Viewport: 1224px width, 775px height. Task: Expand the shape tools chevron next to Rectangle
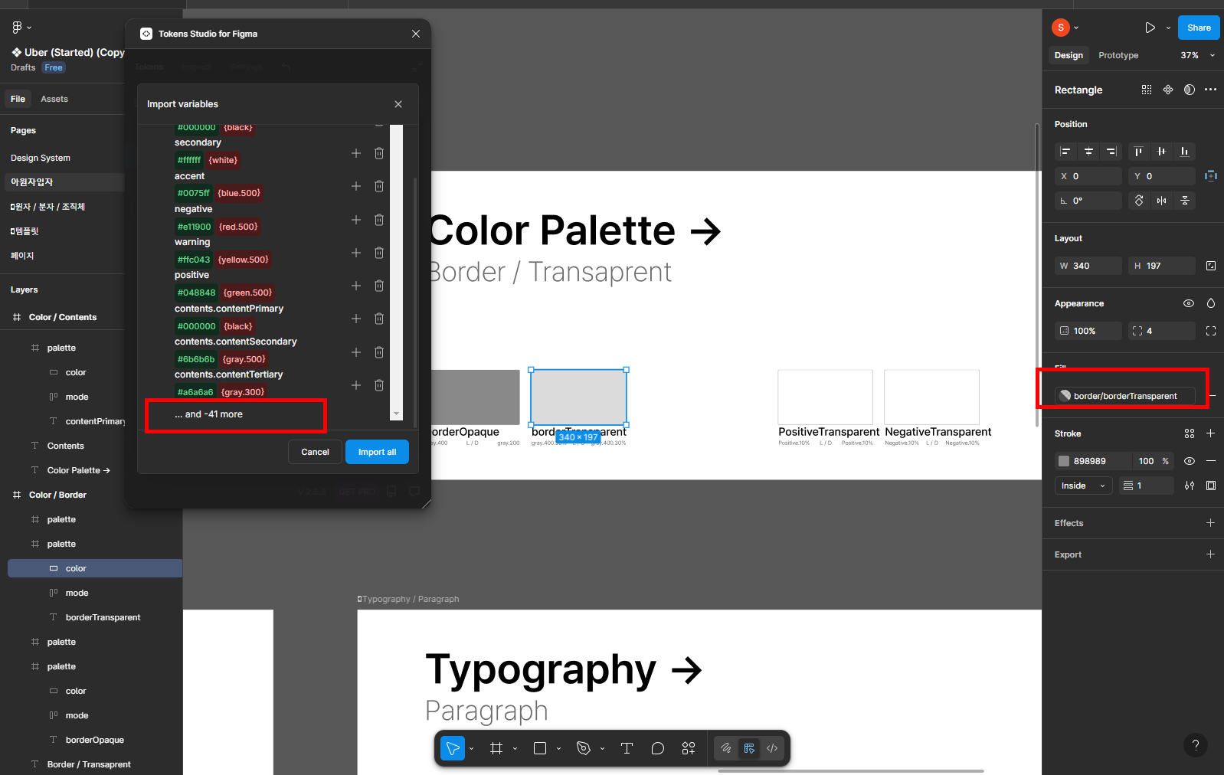(558, 748)
